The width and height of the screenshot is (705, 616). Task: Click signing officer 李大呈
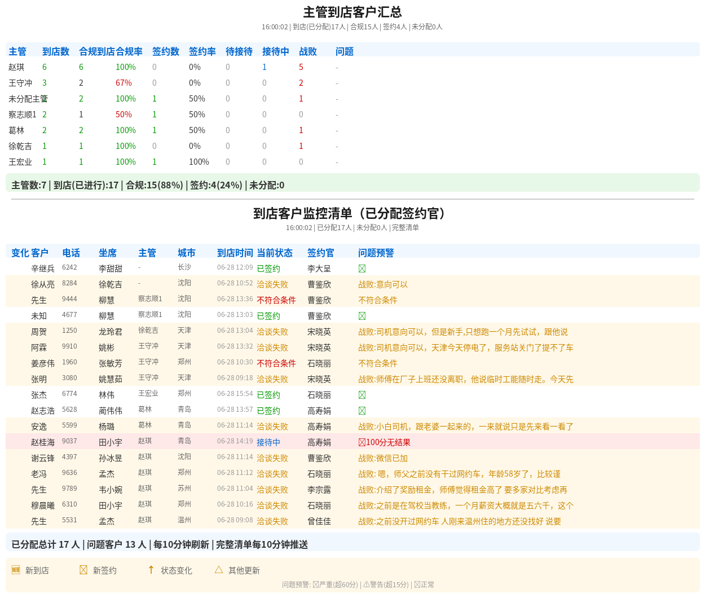point(319,269)
